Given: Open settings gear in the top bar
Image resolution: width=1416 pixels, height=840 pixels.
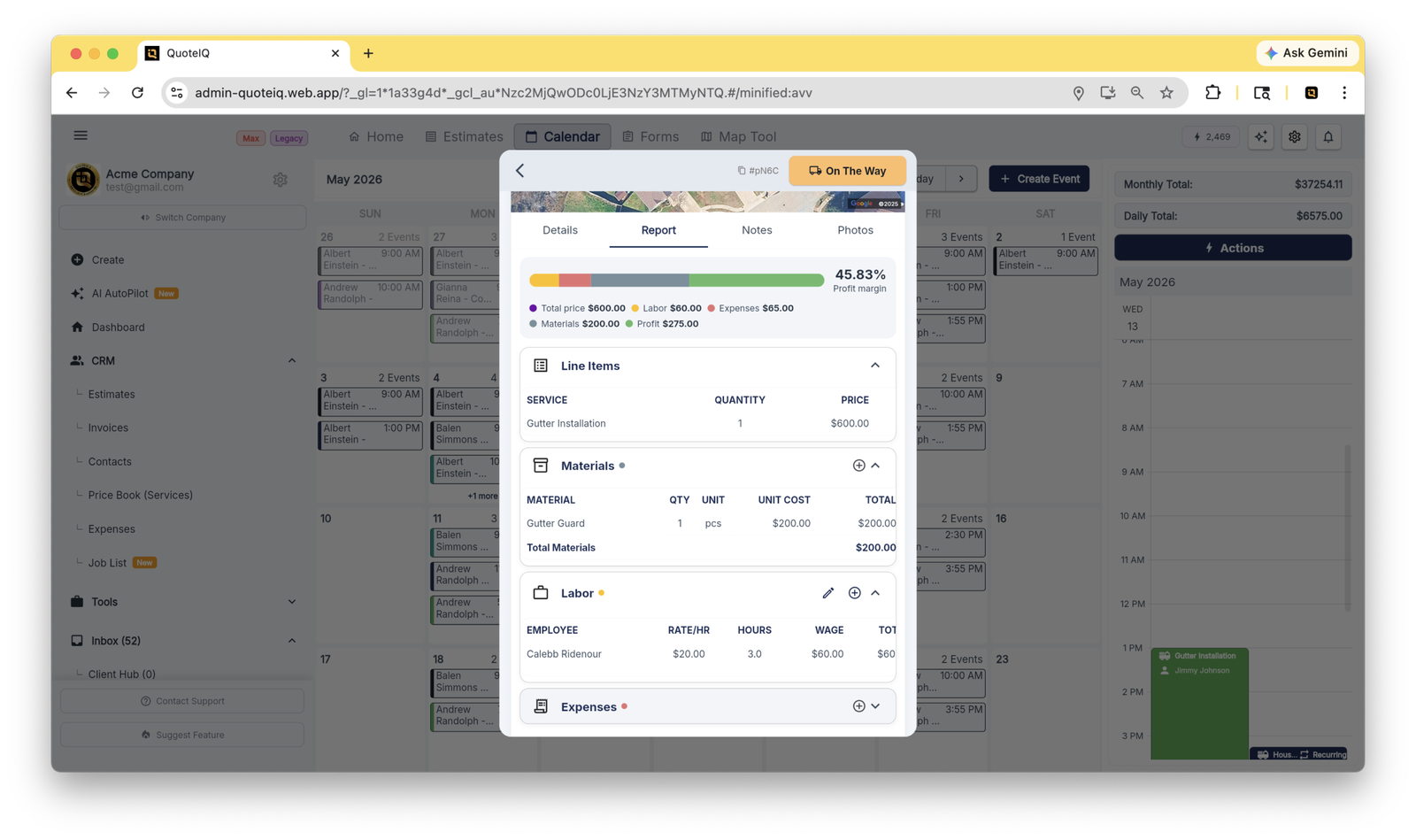Looking at the screenshot, I should [1295, 137].
